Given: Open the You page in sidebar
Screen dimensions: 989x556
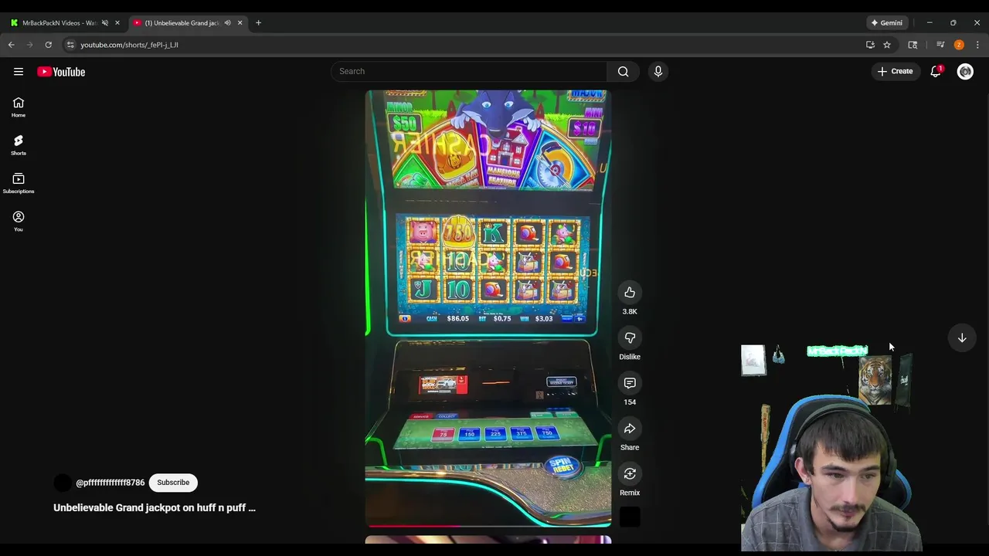Looking at the screenshot, I should point(19,221).
